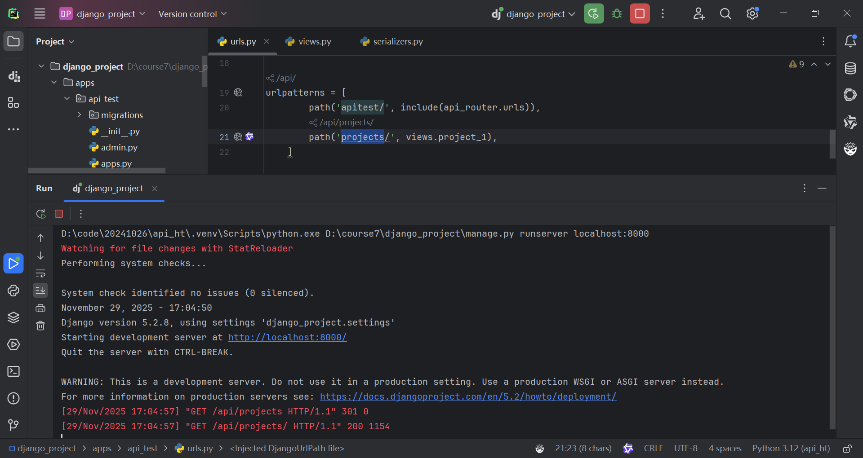Change the 4 spaces indent setting
863x458 pixels.
pos(725,449)
